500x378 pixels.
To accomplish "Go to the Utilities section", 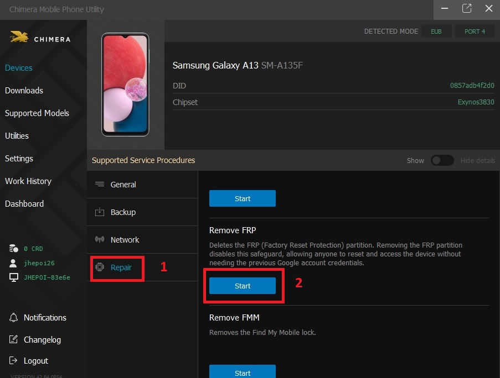I will pos(17,136).
